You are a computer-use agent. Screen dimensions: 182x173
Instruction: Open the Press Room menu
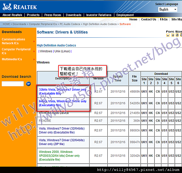(x=53, y=15)
